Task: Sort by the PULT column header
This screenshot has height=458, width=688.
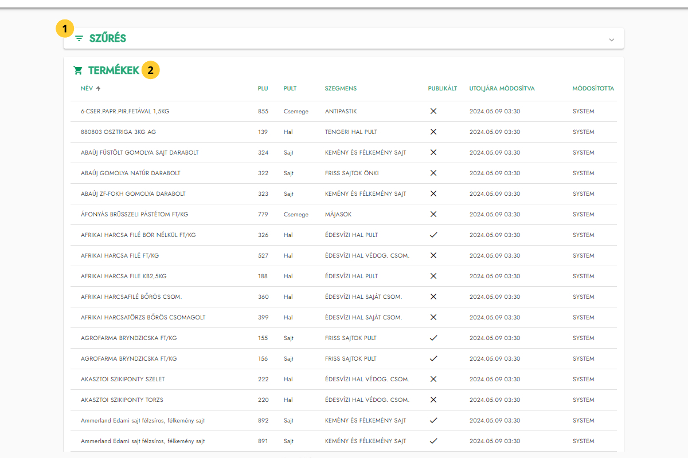Action: 290,89
